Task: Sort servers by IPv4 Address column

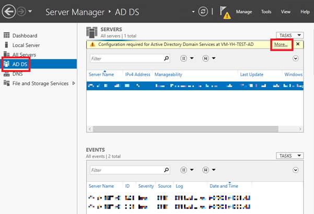Action: coord(137,75)
